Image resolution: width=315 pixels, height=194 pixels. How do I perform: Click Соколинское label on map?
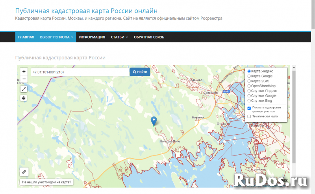[257, 169]
